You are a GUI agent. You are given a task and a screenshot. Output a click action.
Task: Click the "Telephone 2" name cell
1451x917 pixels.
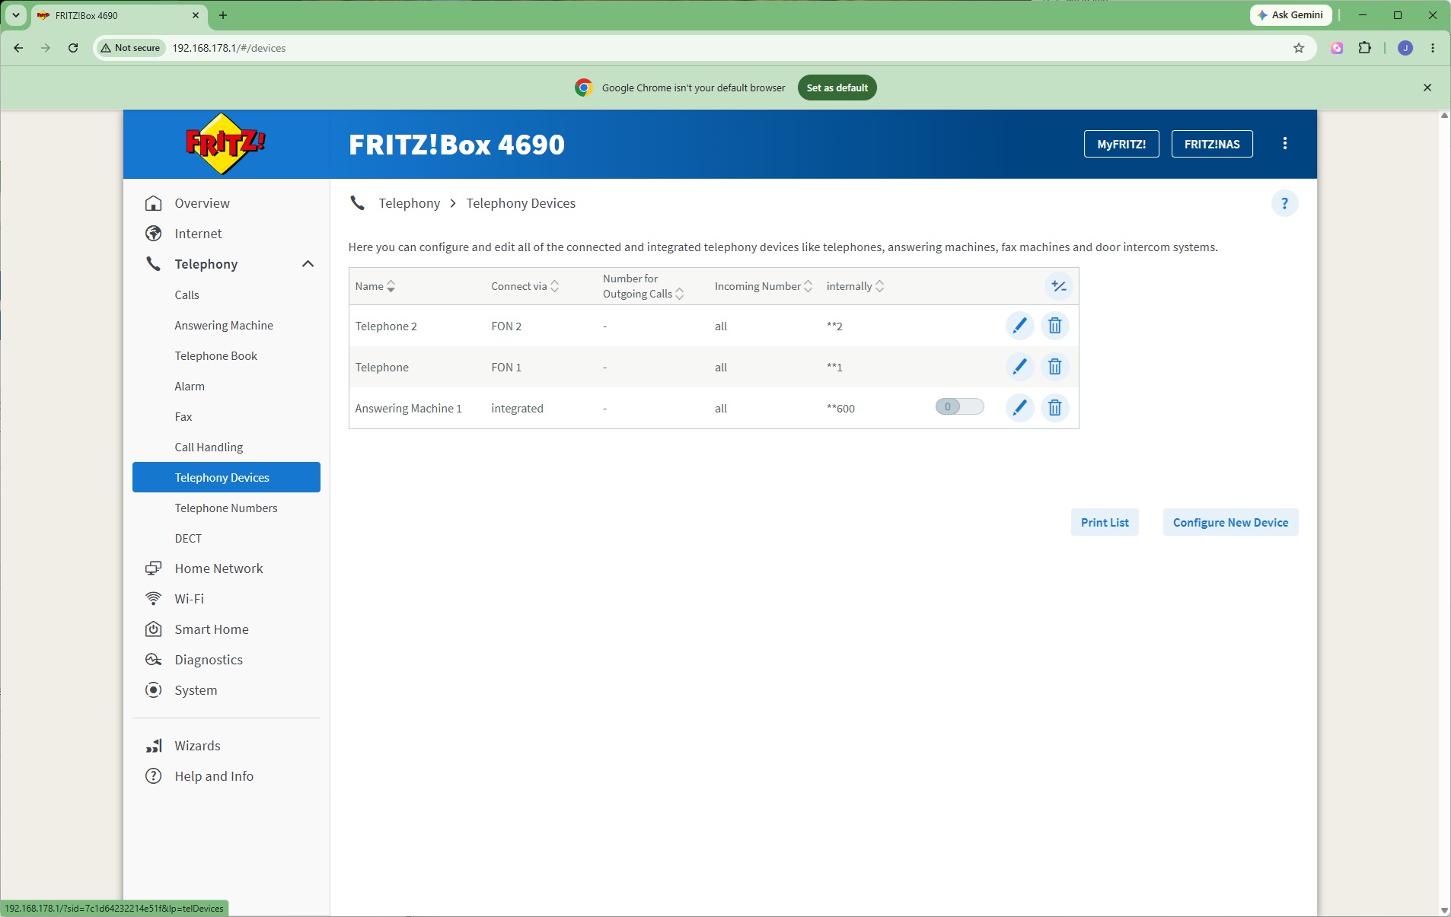pos(385,326)
